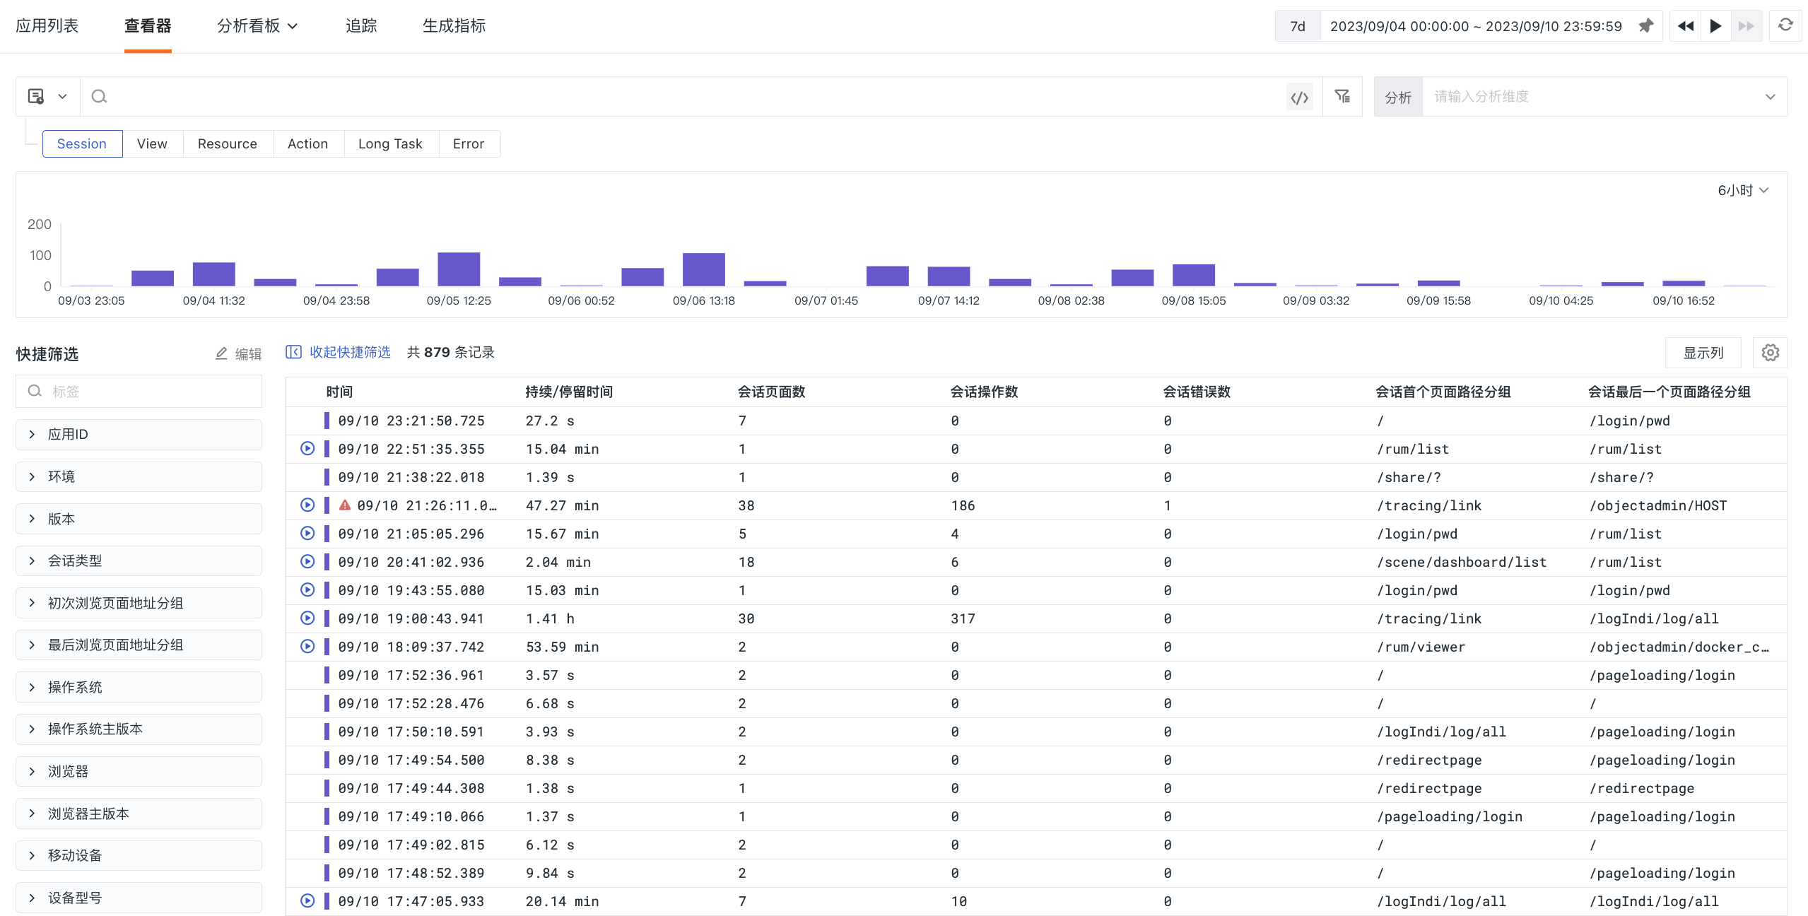Select the Session data type toggle
The height and width of the screenshot is (916, 1808).
coord(82,143)
